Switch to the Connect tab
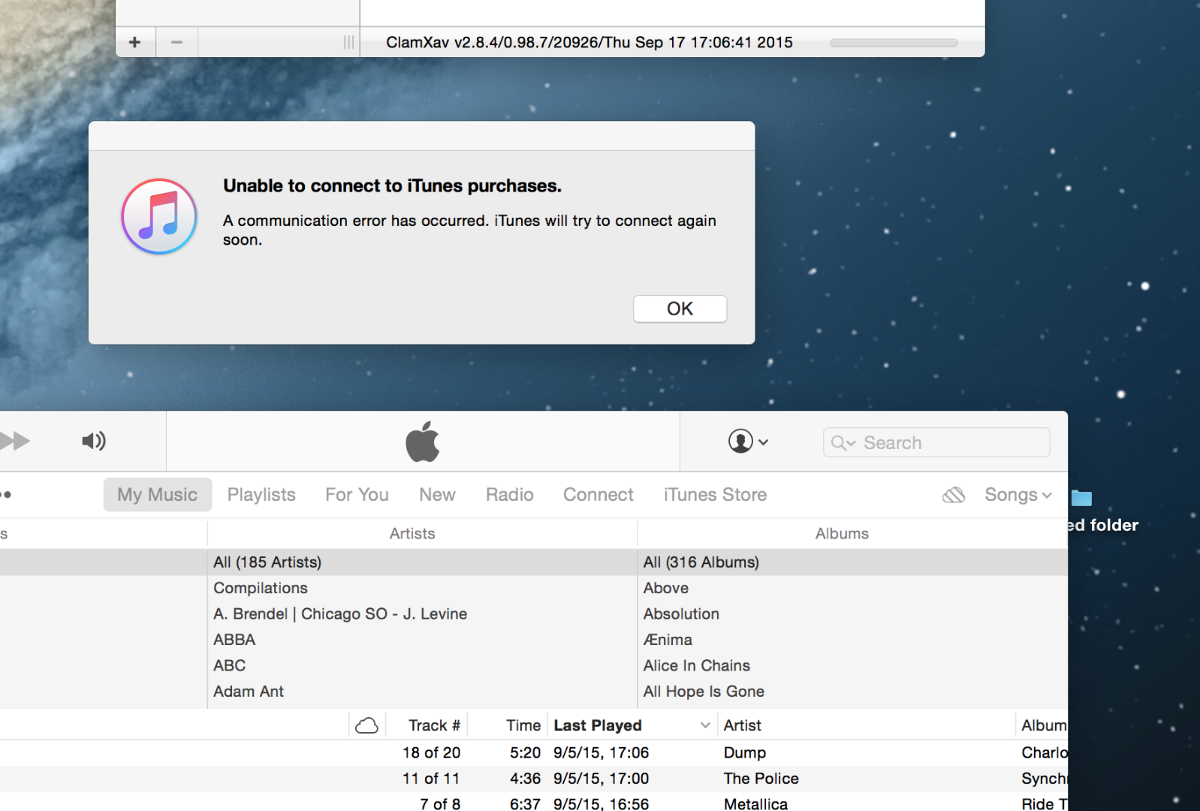Screen dimensions: 1200x811 (x=598, y=495)
